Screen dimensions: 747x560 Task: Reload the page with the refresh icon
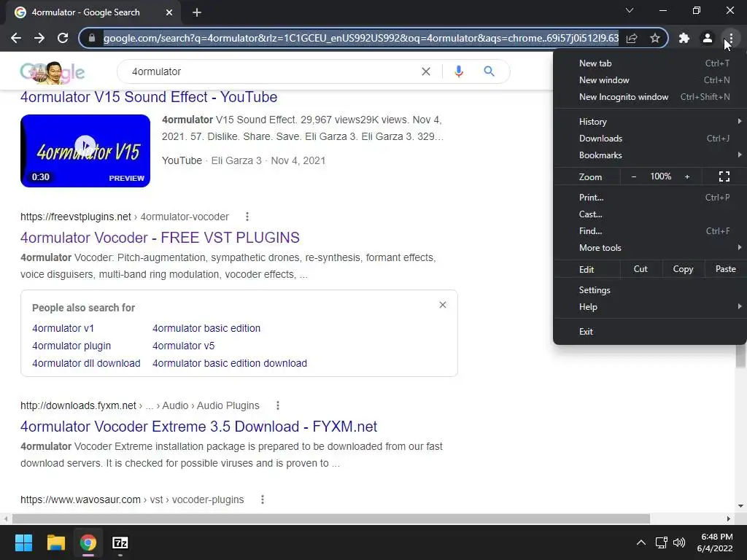pos(63,38)
